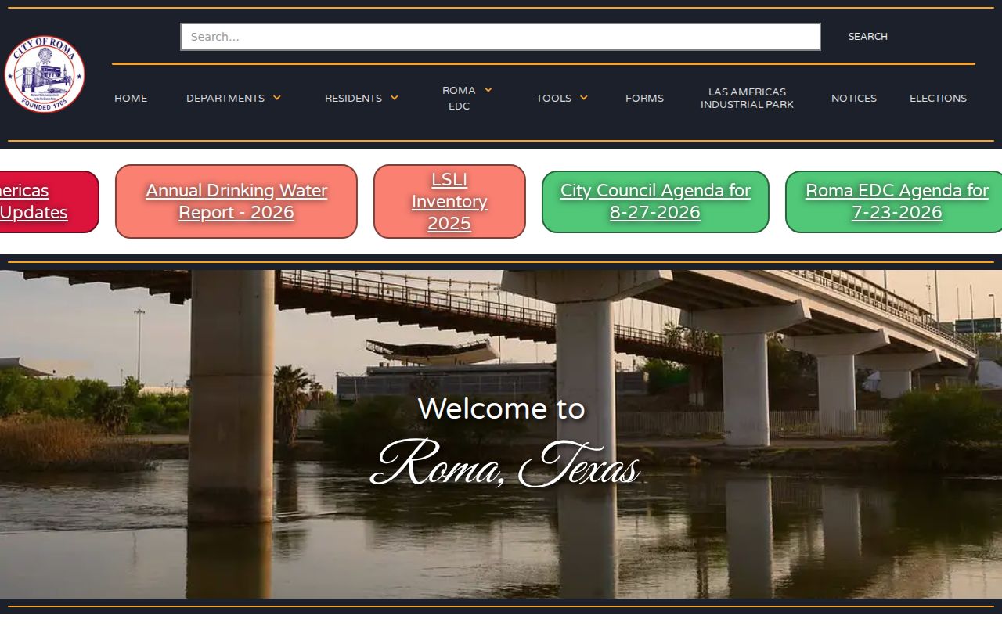Open Roma EDC Agenda for 7-23-2026
The width and height of the screenshot is (1002, 626).
pyautogui.click(x=896, y=202)
